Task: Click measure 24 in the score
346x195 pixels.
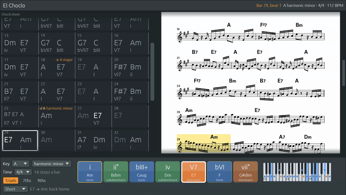Action: tap(217, 93)
